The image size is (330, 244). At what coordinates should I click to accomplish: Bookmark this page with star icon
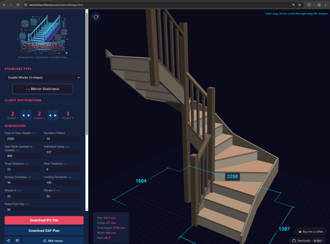pos(300,5)
